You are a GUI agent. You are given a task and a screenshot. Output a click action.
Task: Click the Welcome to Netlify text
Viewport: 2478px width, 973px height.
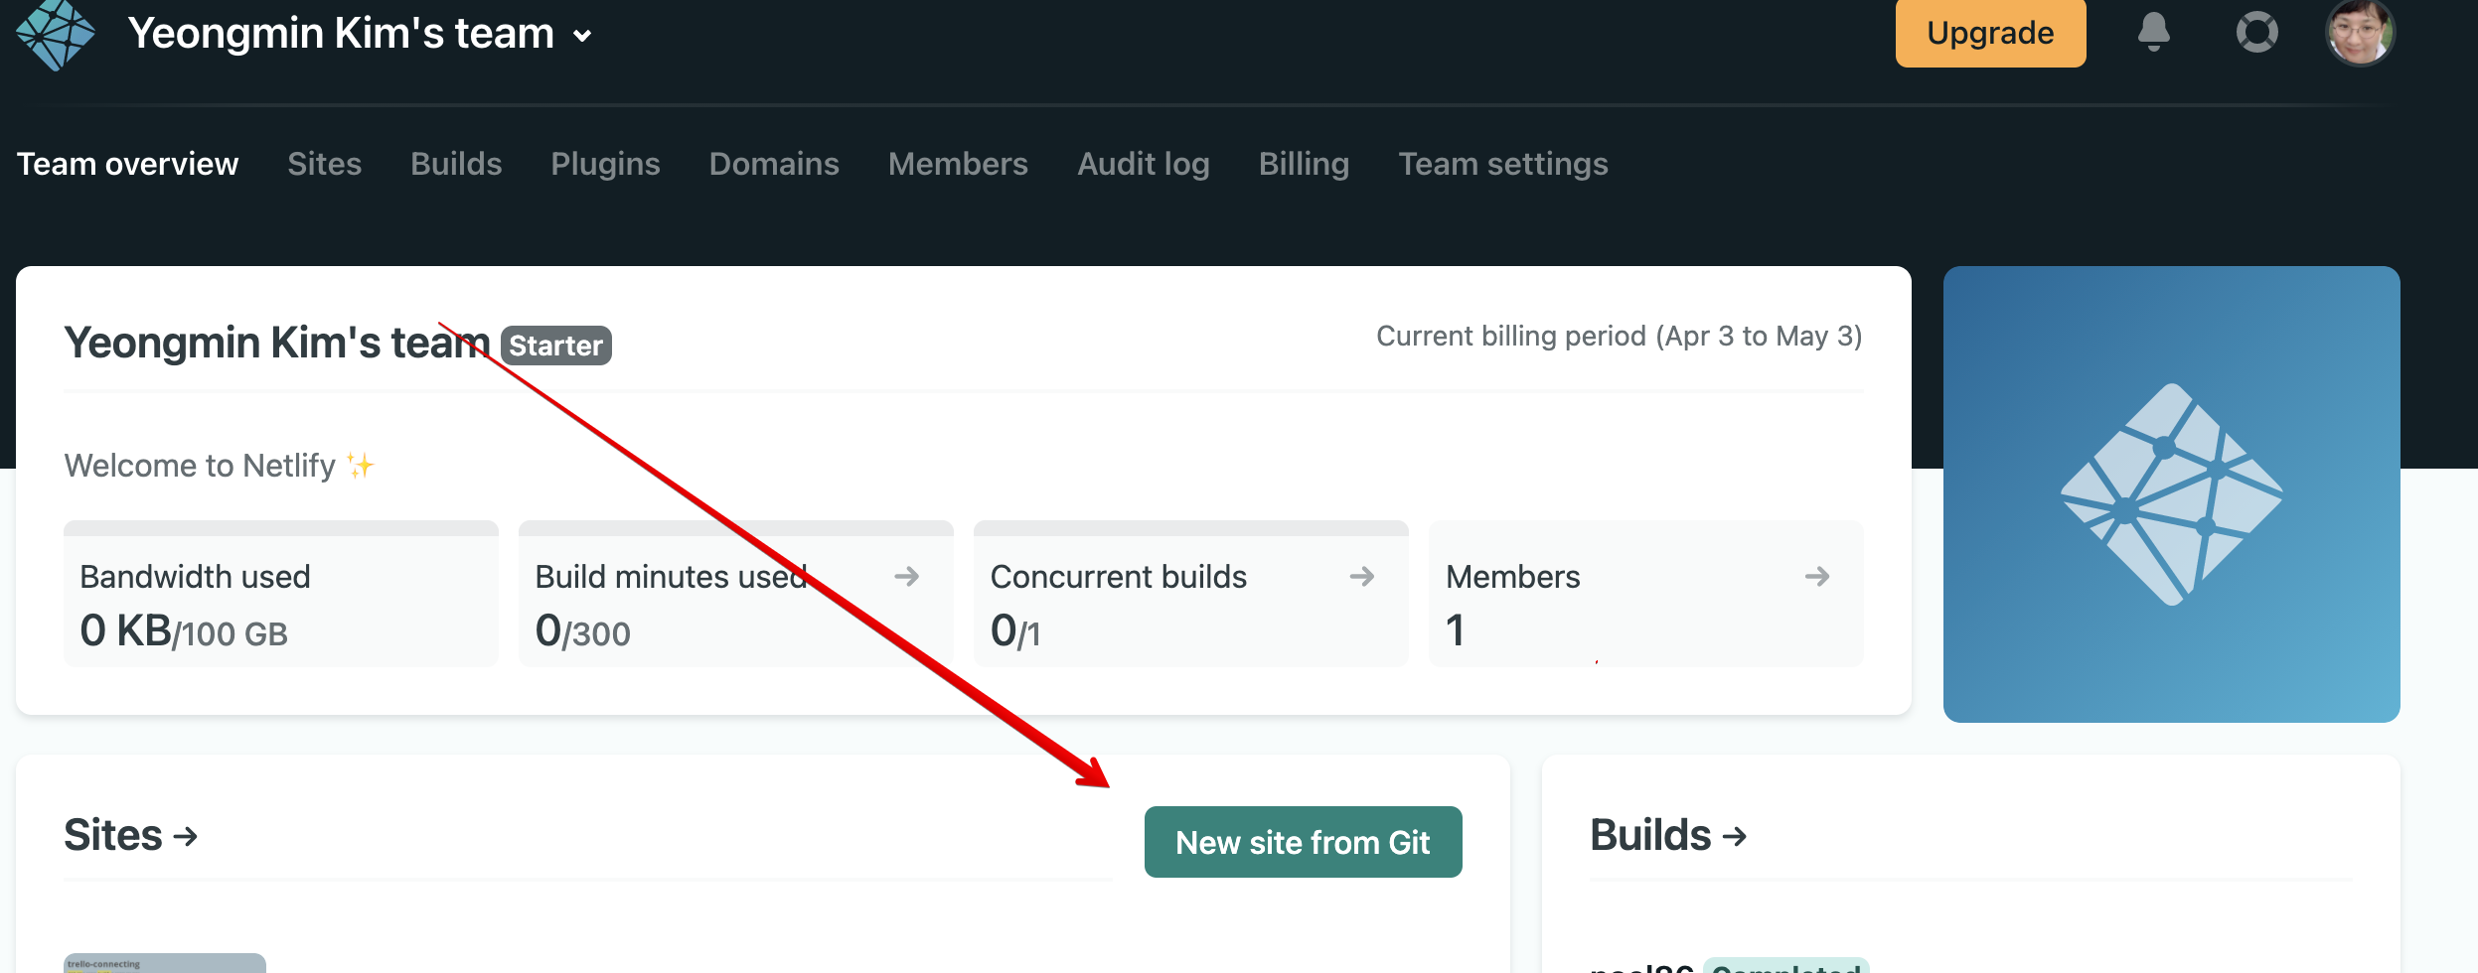point(219,466)
